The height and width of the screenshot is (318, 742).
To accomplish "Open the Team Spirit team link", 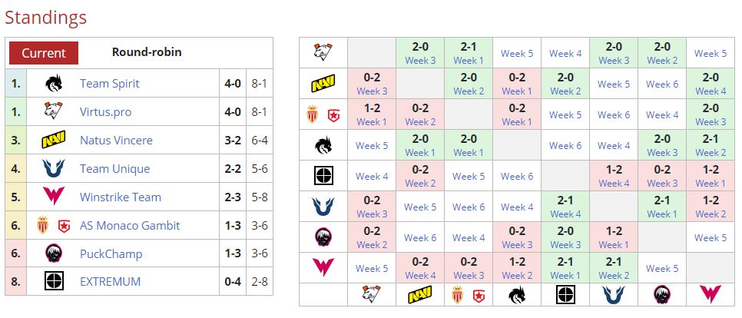I will click(110, 83).
